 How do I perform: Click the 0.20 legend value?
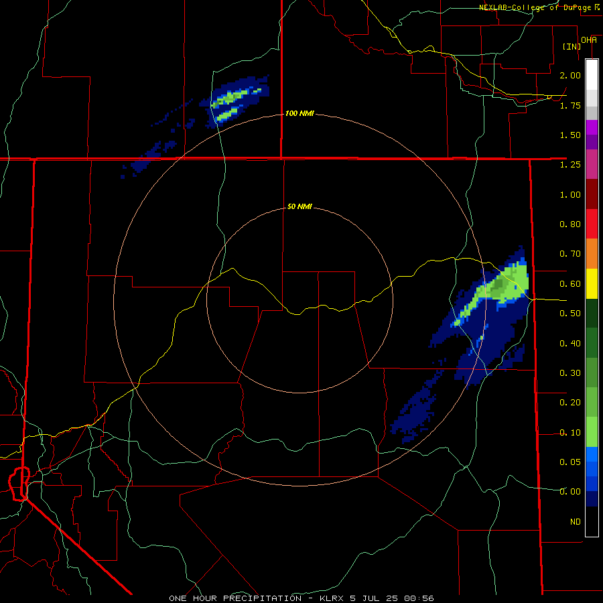coord(570,403)
